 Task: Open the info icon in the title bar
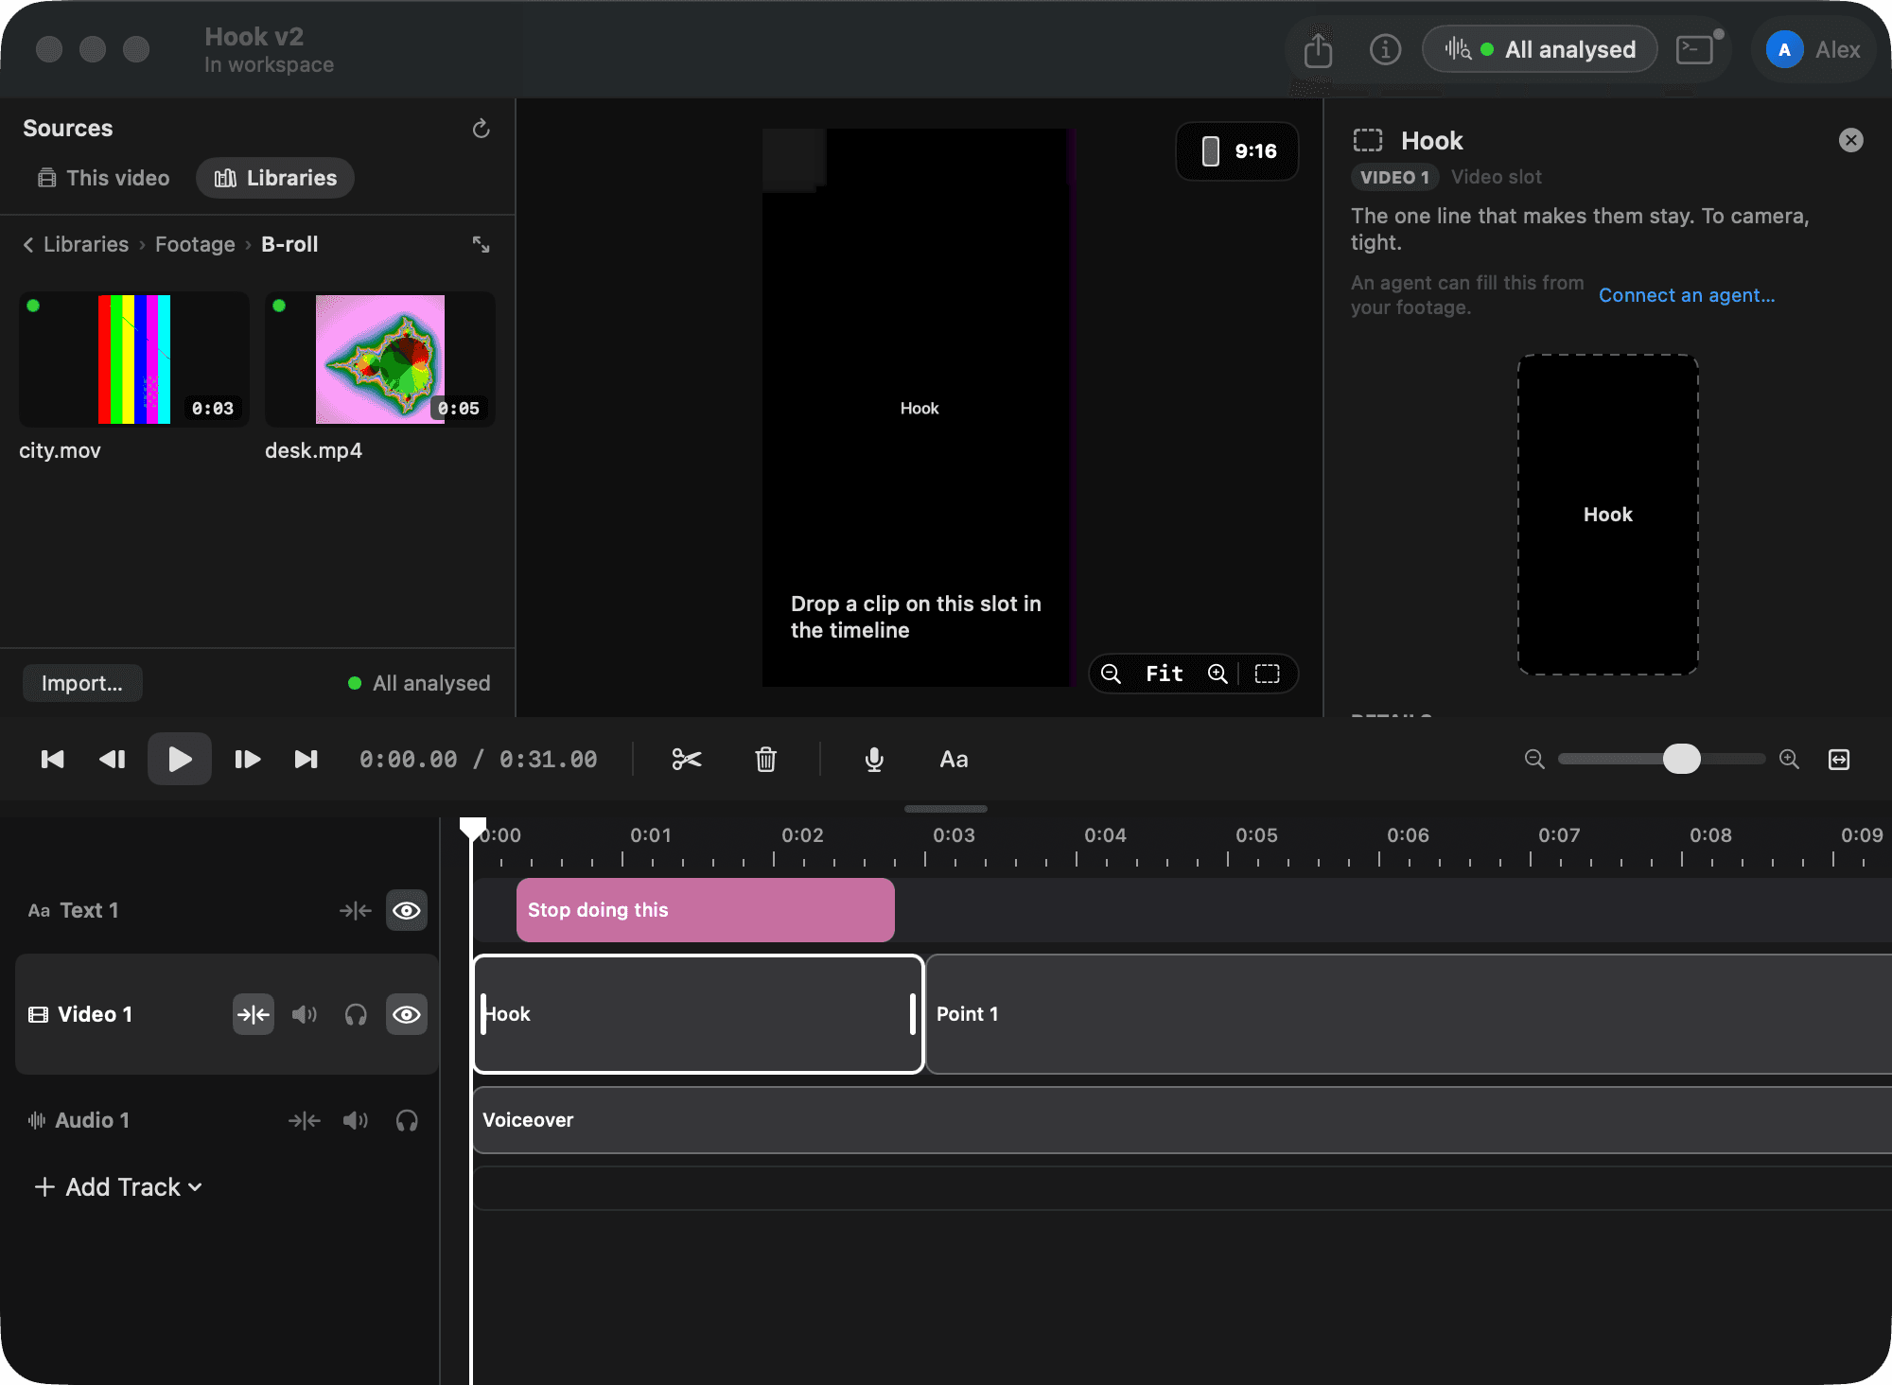click(x=1385, y=49)
